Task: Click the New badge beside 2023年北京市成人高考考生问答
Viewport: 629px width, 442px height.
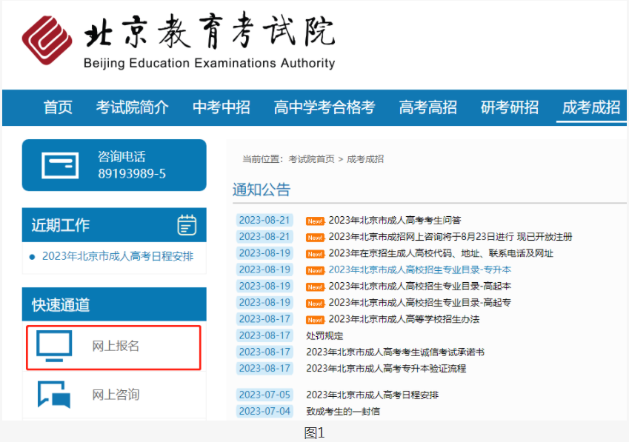Action: pyautogui.click(x=315, y=220)
